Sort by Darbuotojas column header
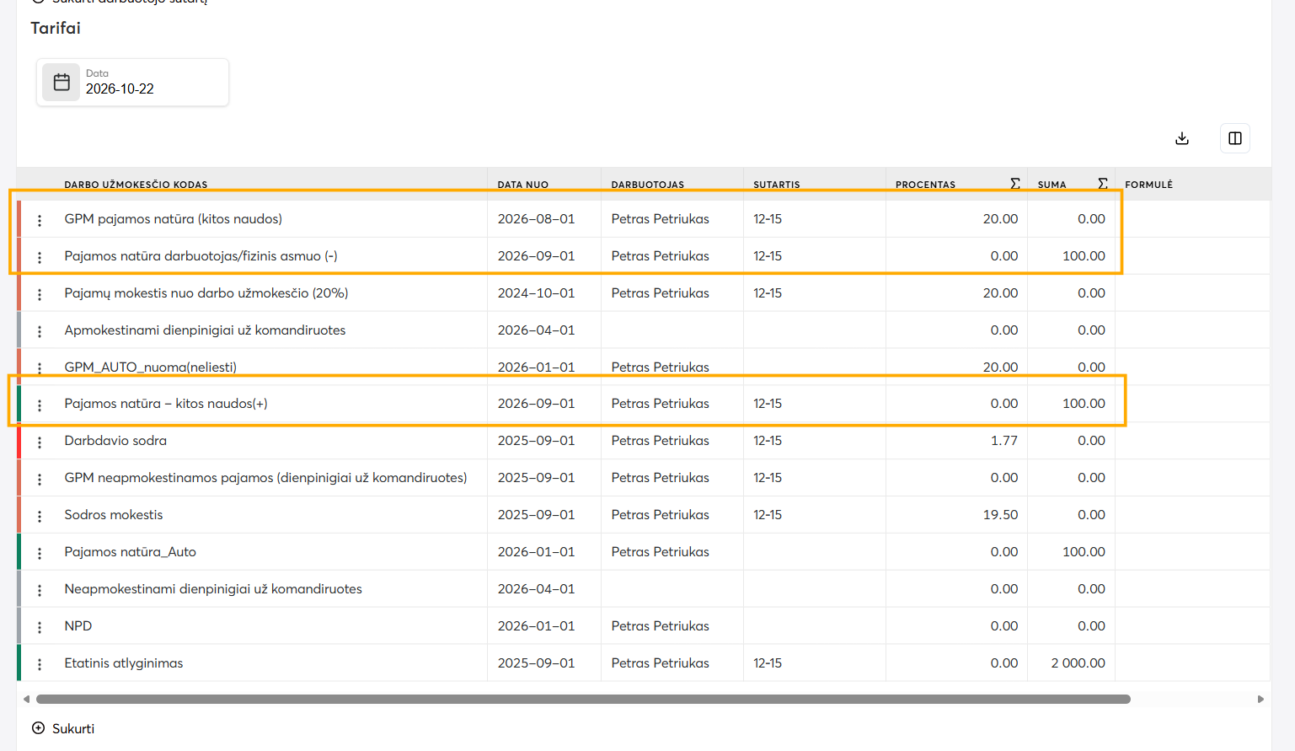Image resolution: width=1295 pixels, height=751 pixels. pyautogui.click(x=648, y=185)
